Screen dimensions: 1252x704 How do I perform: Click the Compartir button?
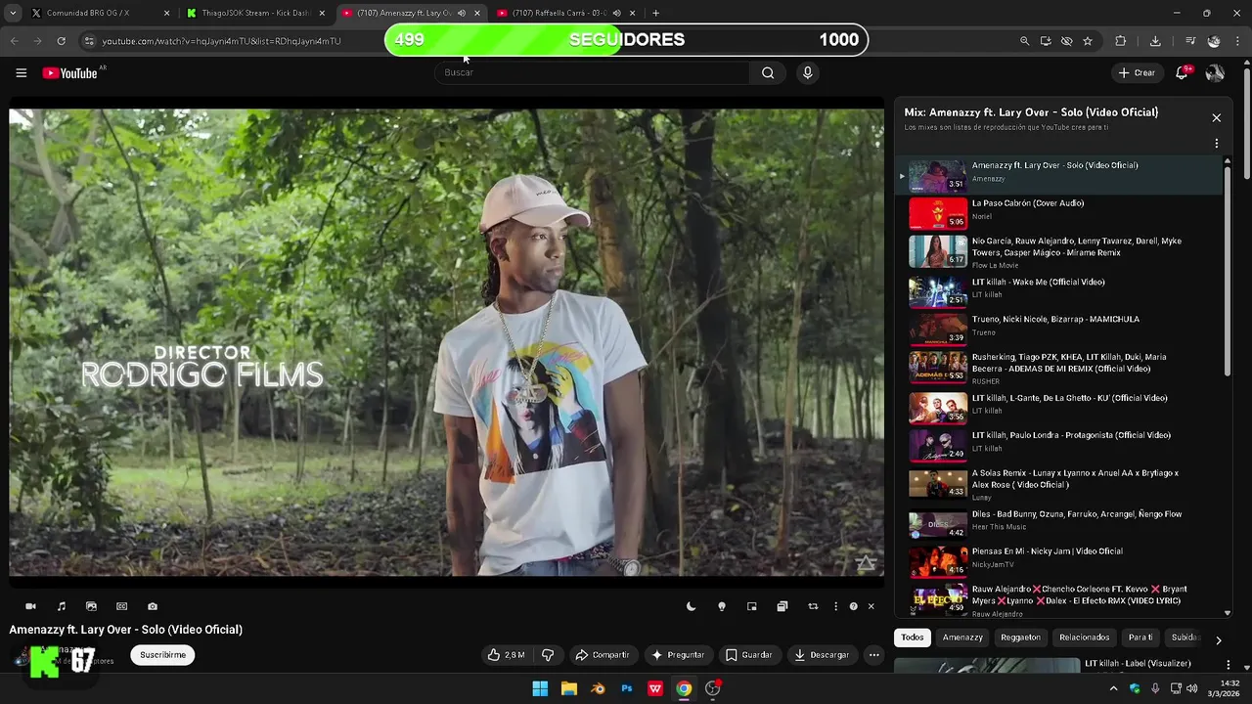tap(602, 655)
